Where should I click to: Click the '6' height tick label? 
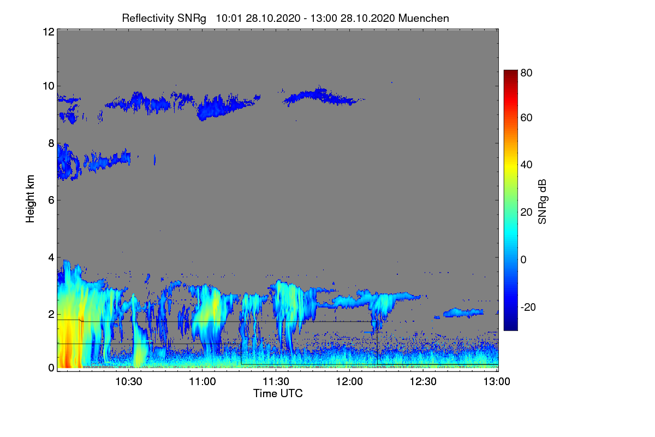(50, 200)
